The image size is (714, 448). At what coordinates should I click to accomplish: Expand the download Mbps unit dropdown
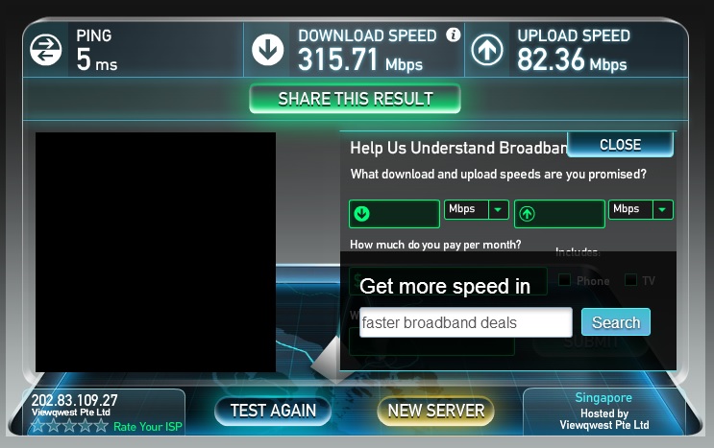point(498,209)
